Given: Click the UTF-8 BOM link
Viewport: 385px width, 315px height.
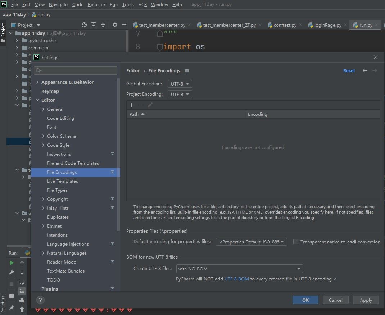Looking at the screenshot, I should coord(236,279).
